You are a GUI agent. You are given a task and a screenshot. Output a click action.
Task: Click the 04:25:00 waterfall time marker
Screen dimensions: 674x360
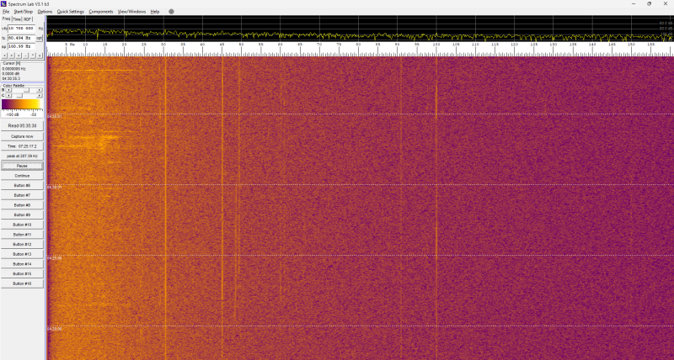[x=55, y=258]
